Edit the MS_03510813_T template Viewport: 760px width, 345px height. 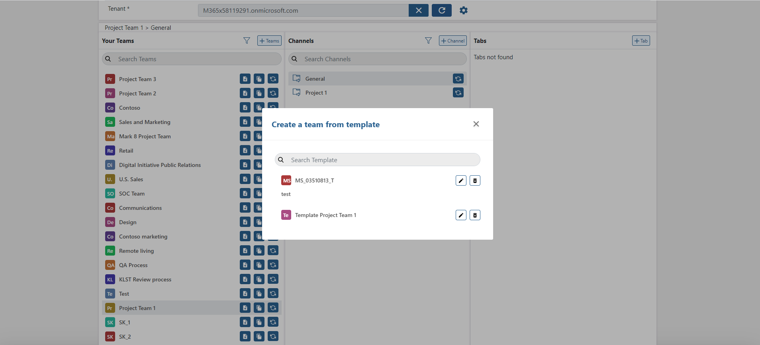(461, 180)
